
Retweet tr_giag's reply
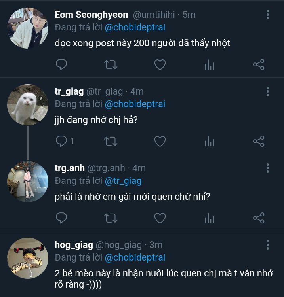point(110,141)
